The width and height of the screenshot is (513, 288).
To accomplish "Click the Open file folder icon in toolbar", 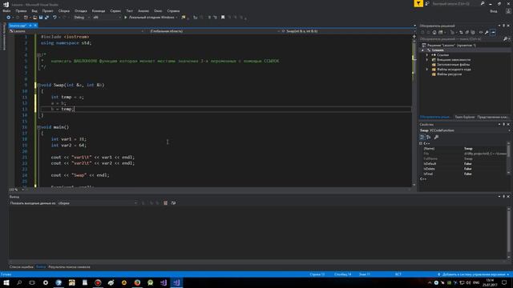I will coord(34,18).
